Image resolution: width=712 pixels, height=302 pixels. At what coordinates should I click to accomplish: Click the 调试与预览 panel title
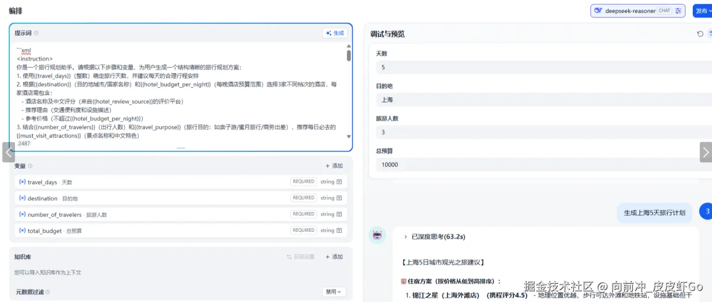(x=387, y=34)
